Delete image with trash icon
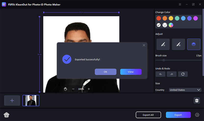This screenshot has width=204, height=121. pyautogui.click(x=197, y=101)
